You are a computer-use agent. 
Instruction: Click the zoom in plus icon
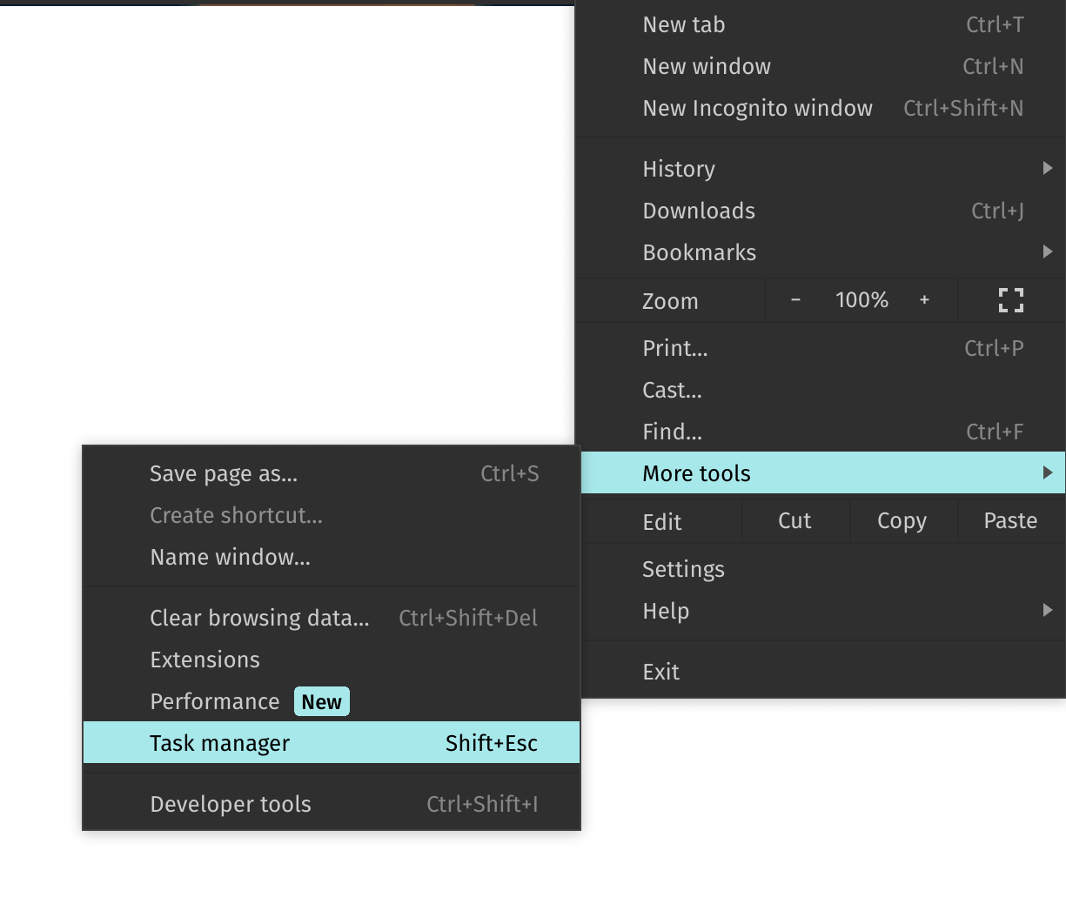924,300
